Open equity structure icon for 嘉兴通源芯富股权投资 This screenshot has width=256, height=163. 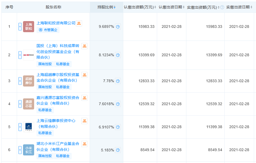[85, 98]
